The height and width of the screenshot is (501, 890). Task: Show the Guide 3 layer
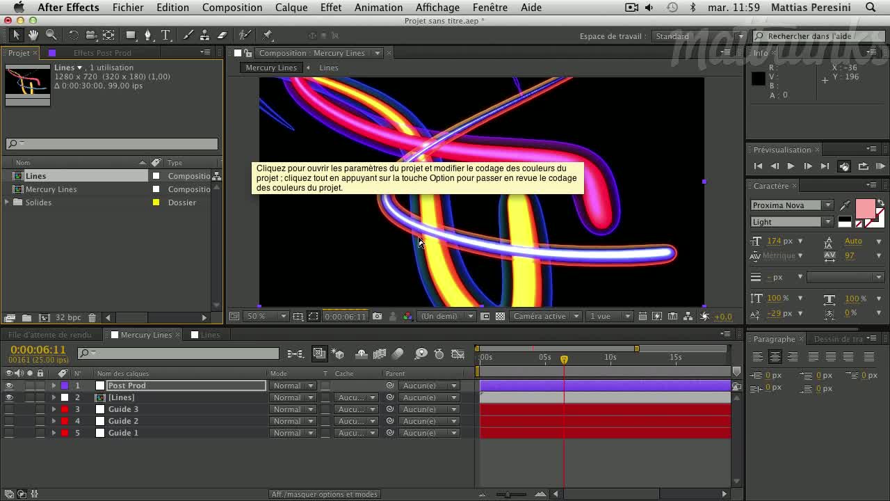pyautogui.click(x=9, y=409)
